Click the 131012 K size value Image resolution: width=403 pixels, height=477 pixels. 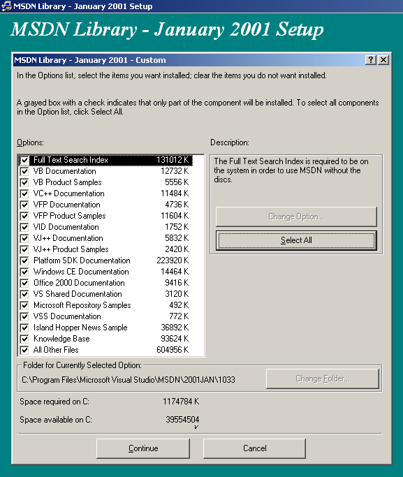pyautogui.click(x=173, y=160)
